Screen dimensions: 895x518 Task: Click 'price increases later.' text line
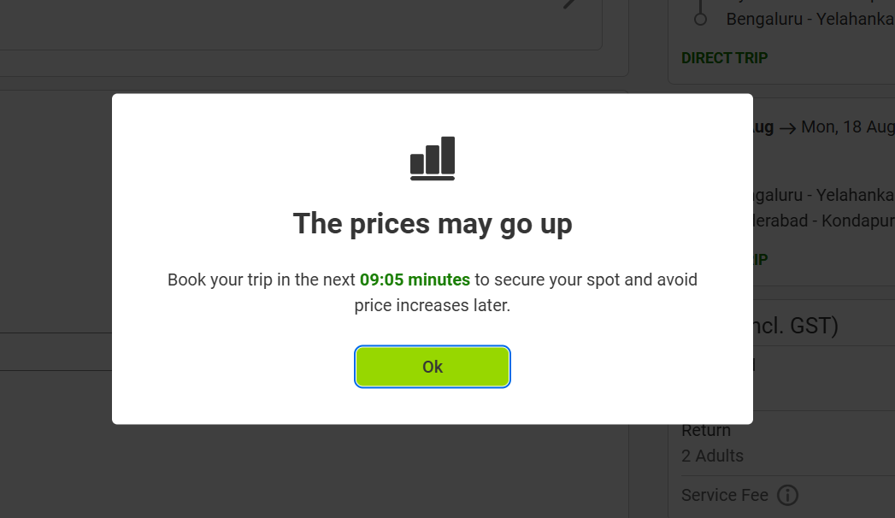pos(433,305)
